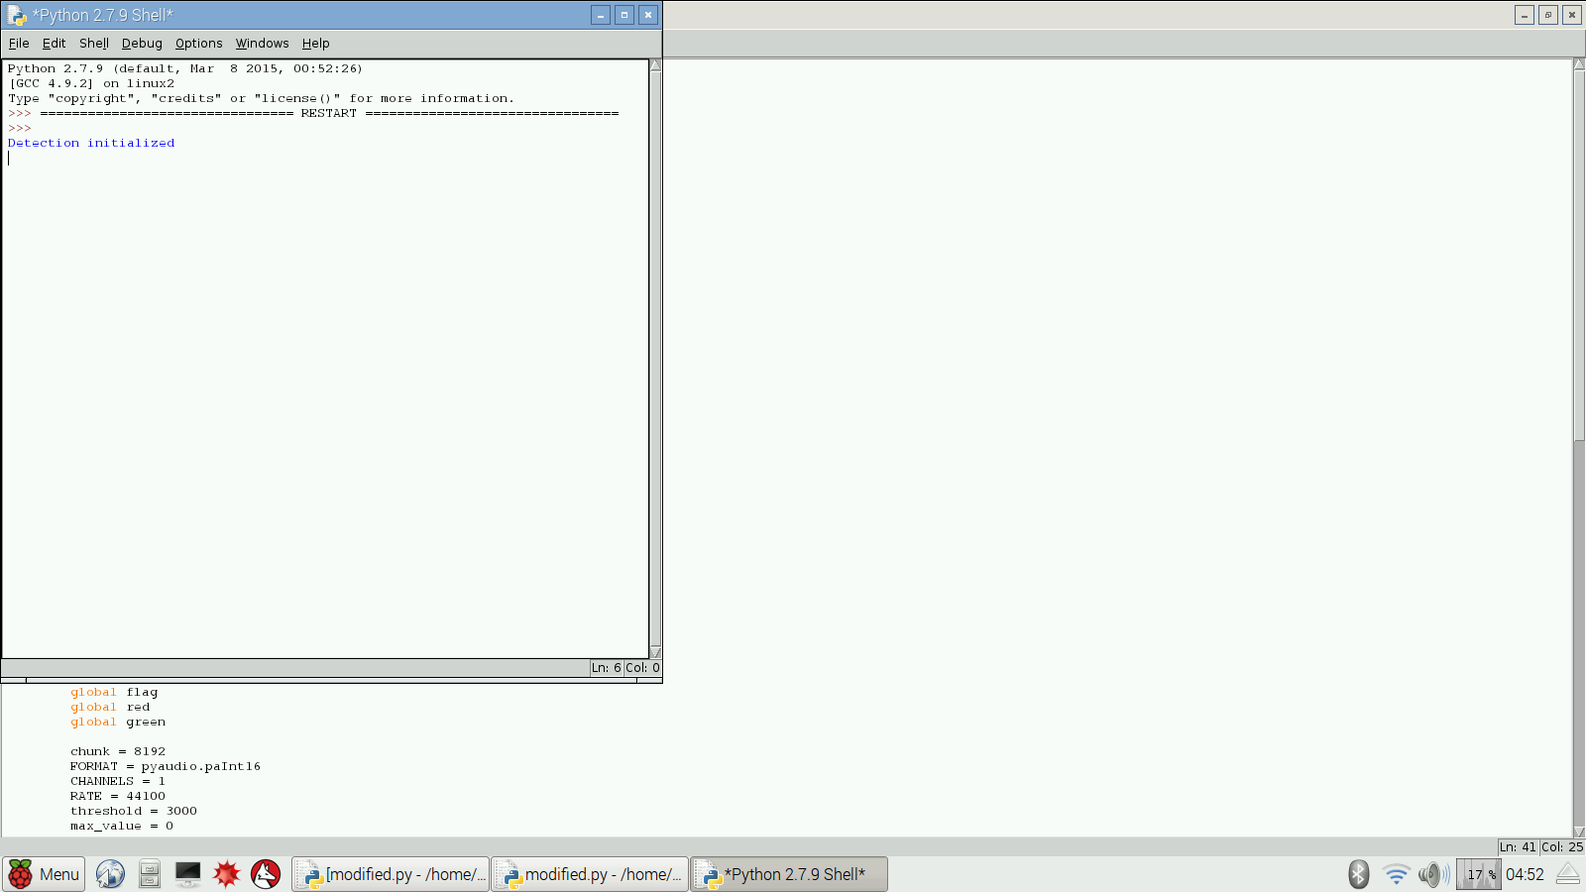Launch the terminal from the taskbar
This screenshot has height=892, width=1586.
click(x=188, y=874)
